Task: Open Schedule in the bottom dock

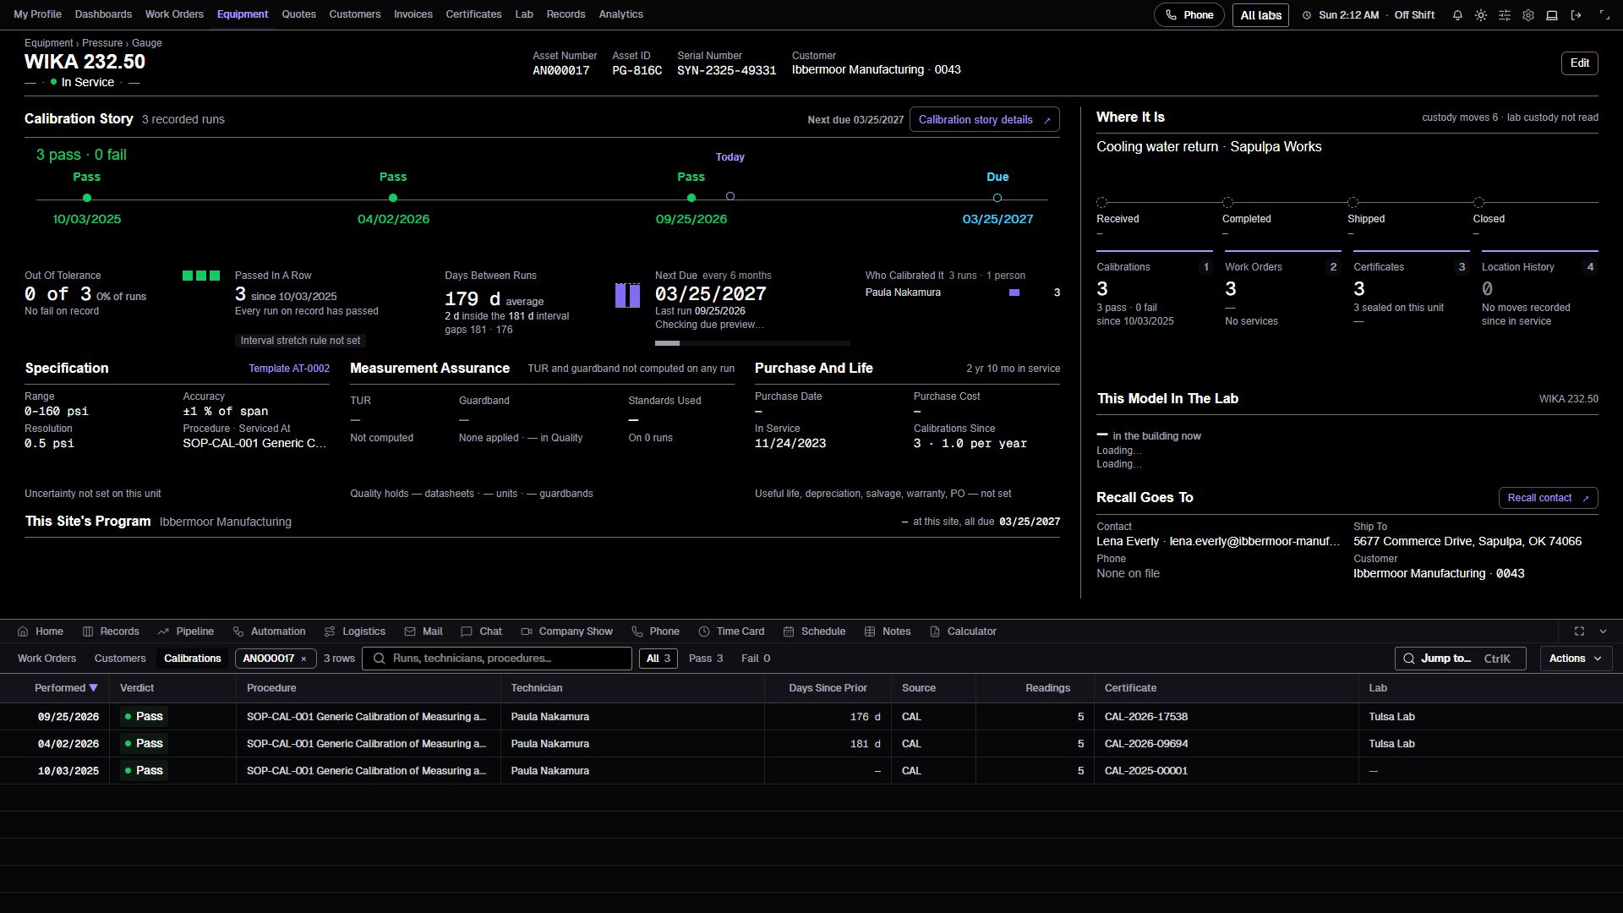Action: pos(814,631)
